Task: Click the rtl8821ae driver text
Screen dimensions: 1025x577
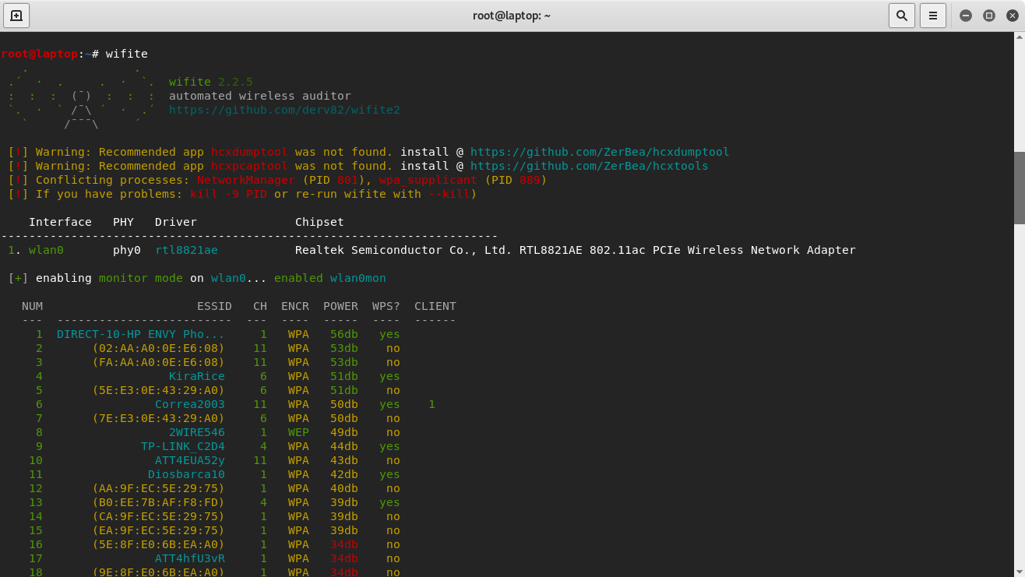Action: [186, 250]
